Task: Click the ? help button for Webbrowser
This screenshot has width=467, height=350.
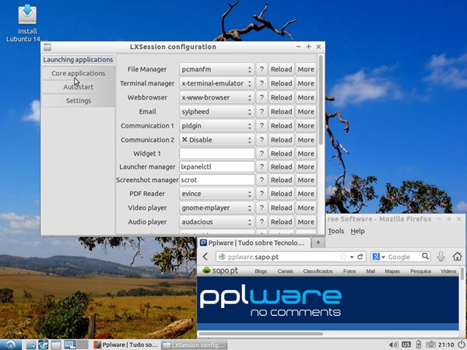Action: tap(262, 97)
